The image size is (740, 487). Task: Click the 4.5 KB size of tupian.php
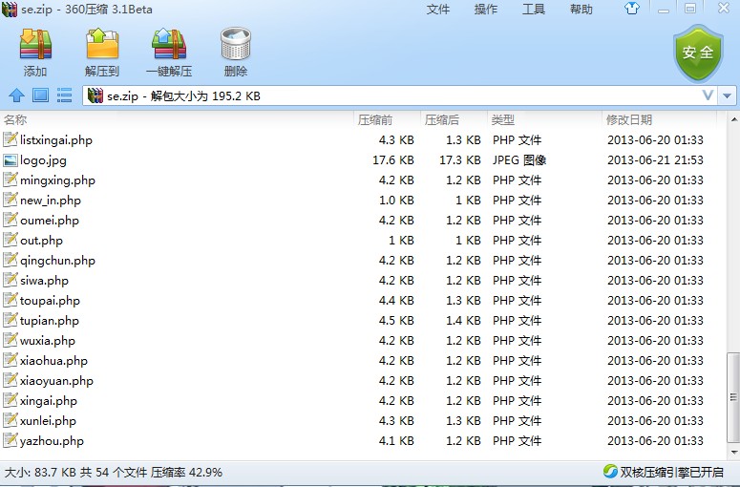396,321
